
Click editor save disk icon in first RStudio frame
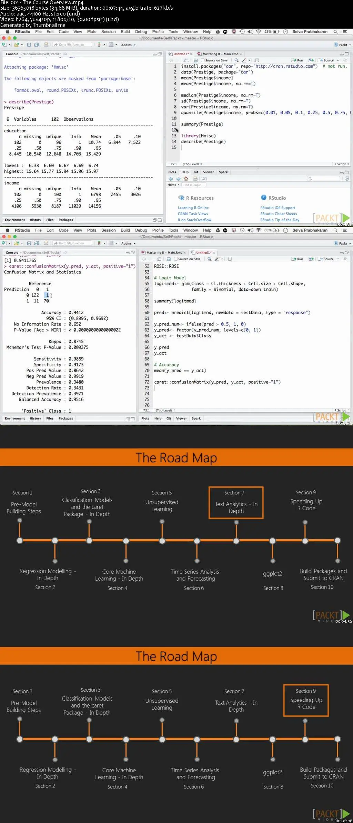point(195,60)
